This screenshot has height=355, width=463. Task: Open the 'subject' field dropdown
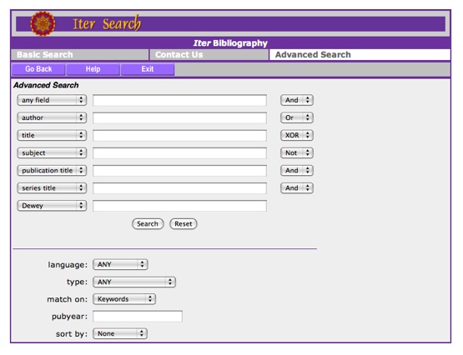52,152
